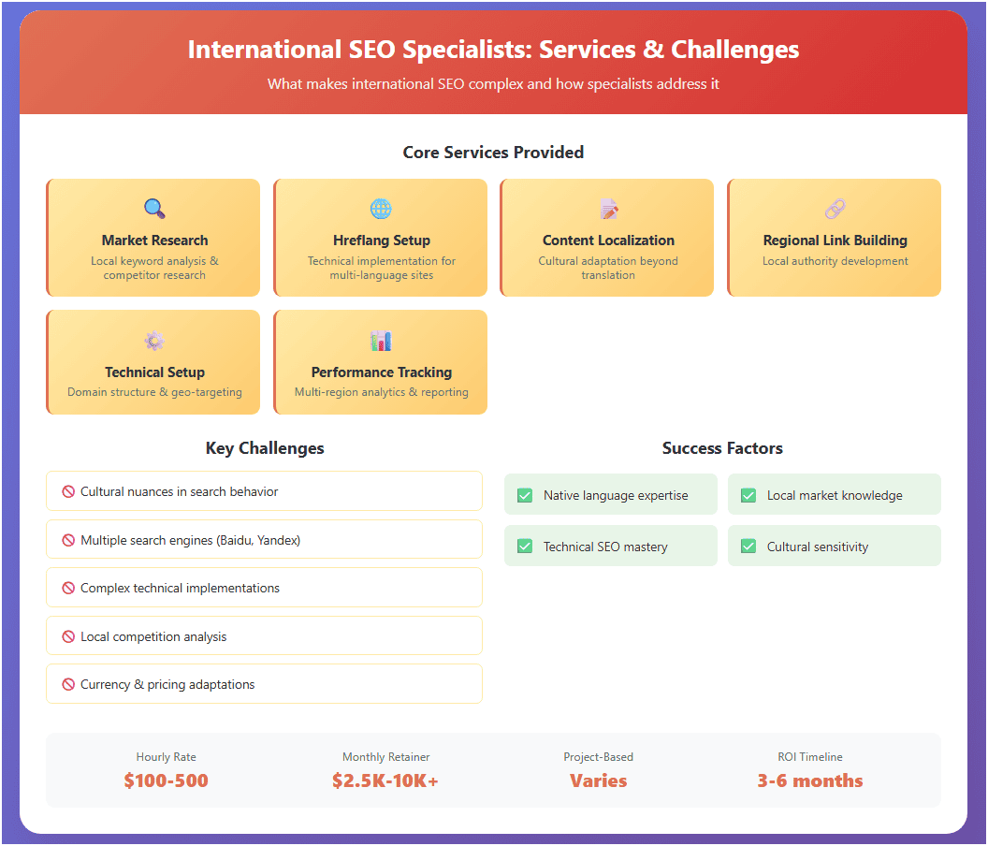
Task: Click the notepad icon for Content Localization
Action: point(608,209)
